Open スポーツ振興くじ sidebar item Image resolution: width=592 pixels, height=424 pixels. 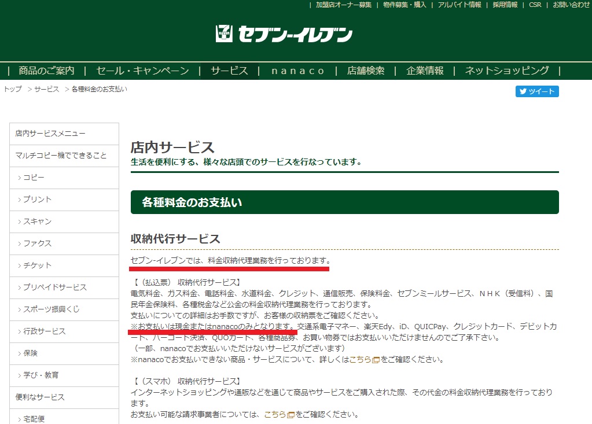[64, 309]
